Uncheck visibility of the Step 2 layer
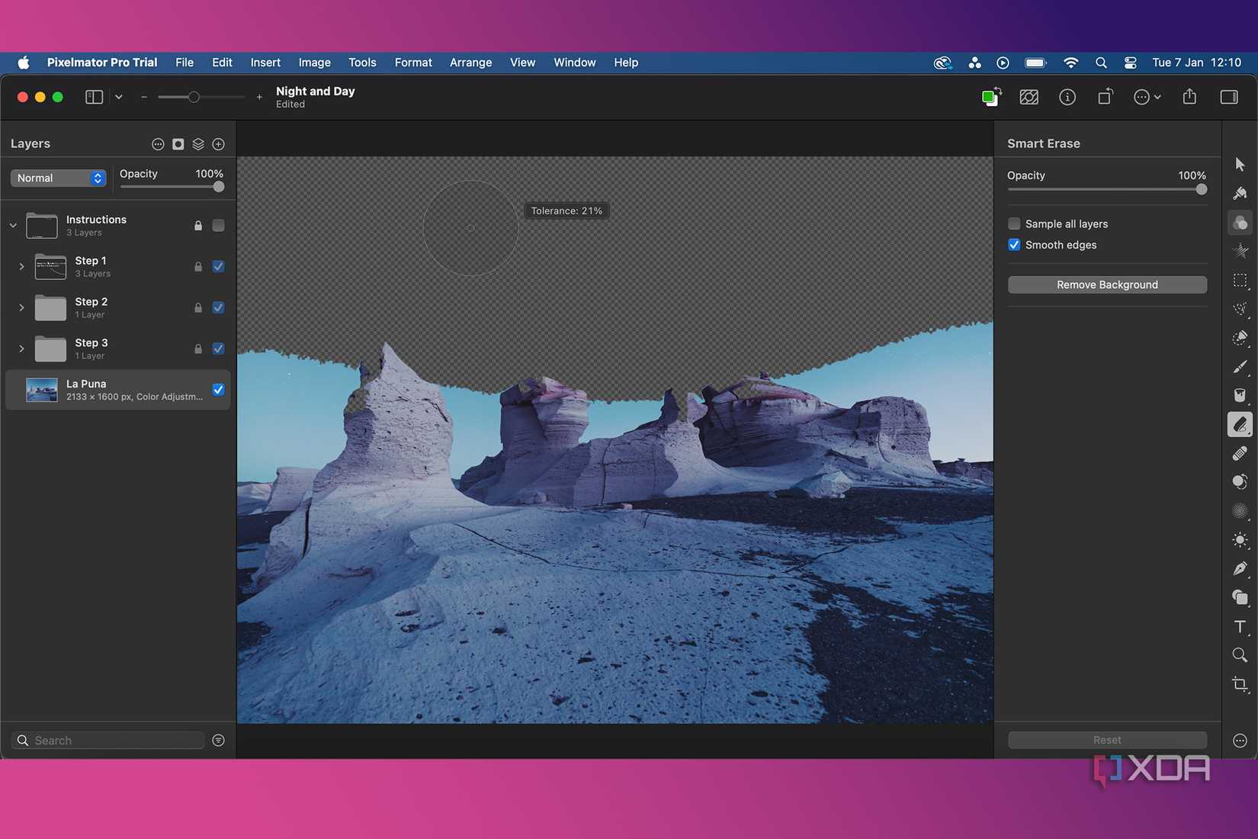Screen dimensions: 1258x839 coord(218,307)
